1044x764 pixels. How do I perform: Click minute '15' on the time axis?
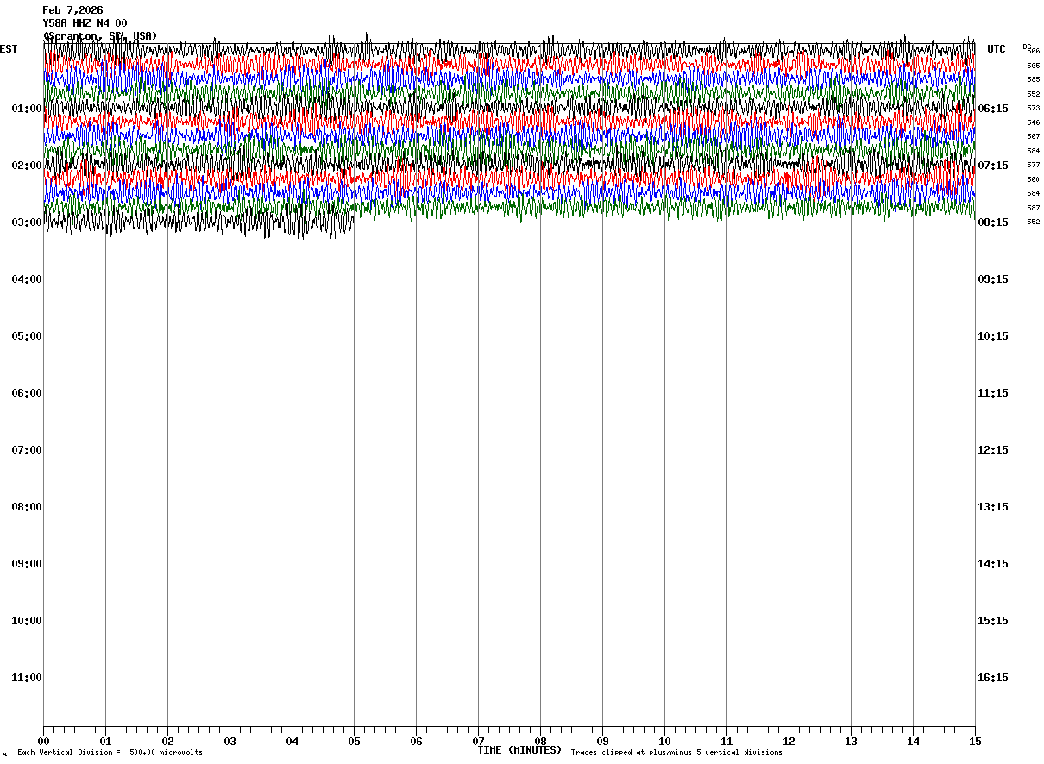click(975, 741)
